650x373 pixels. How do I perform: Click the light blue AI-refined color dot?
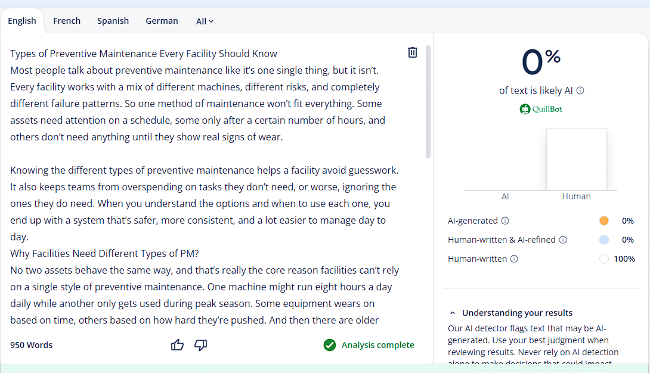click(604, 240)
